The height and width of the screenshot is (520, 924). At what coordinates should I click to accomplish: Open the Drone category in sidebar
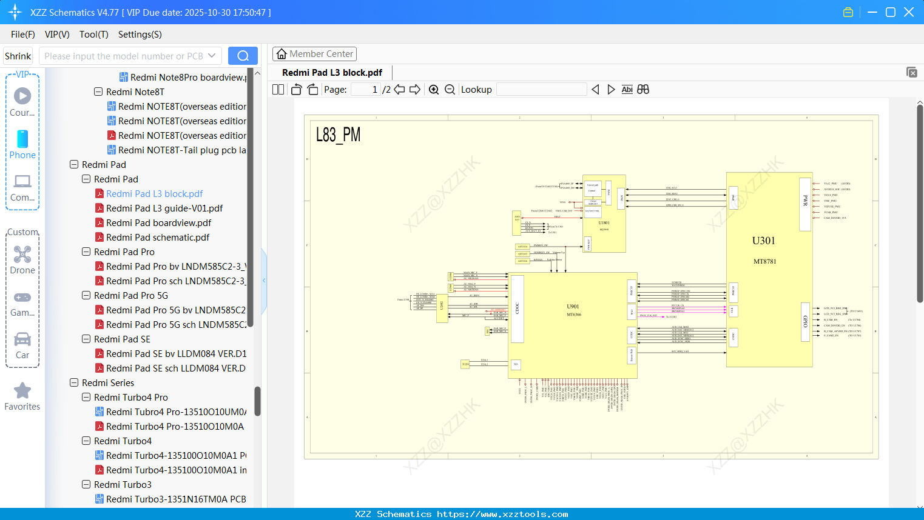(22, 260)
